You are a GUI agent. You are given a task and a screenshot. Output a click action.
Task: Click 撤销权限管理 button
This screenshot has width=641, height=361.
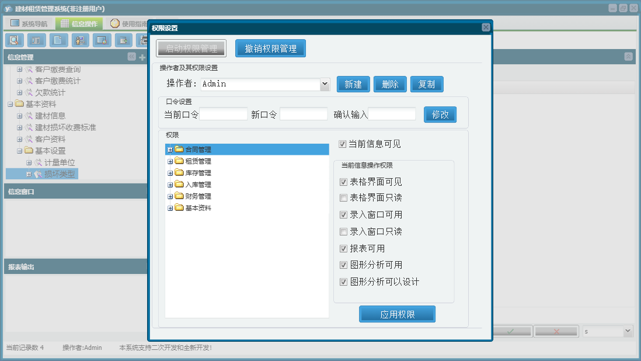(271, 48)
